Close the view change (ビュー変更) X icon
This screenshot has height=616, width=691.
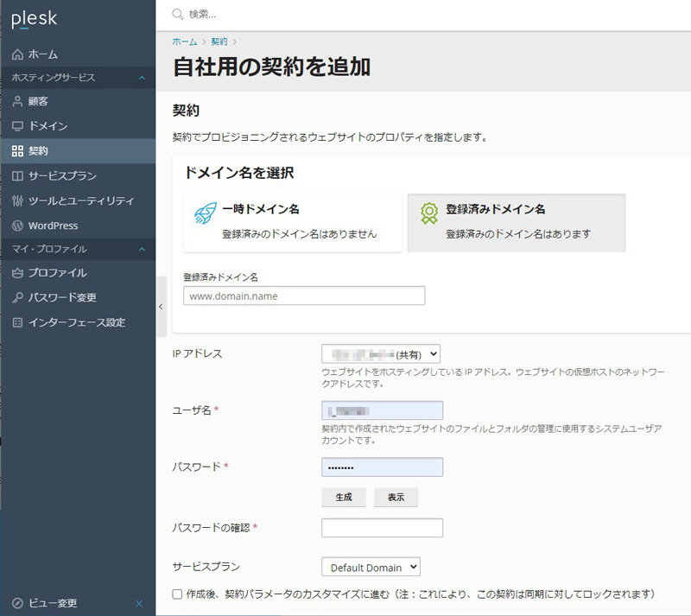[139, 603]
